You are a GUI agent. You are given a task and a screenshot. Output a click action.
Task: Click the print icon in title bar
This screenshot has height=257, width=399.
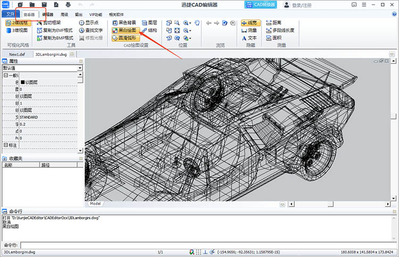click(x=68, y=5)
